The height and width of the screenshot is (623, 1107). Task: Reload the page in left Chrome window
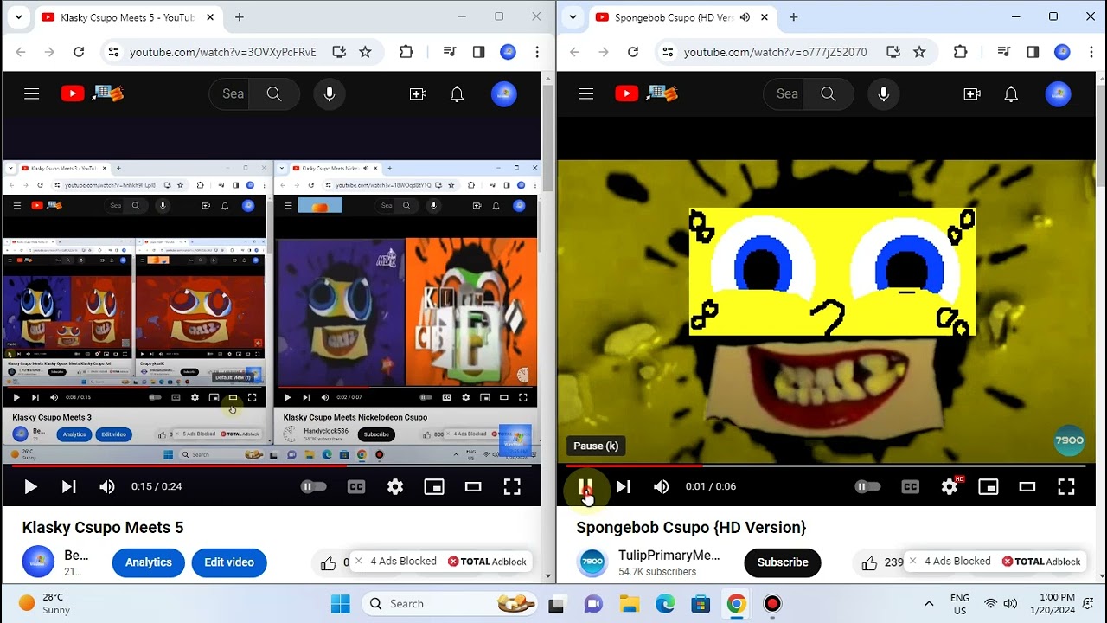[x=79, y=52]
